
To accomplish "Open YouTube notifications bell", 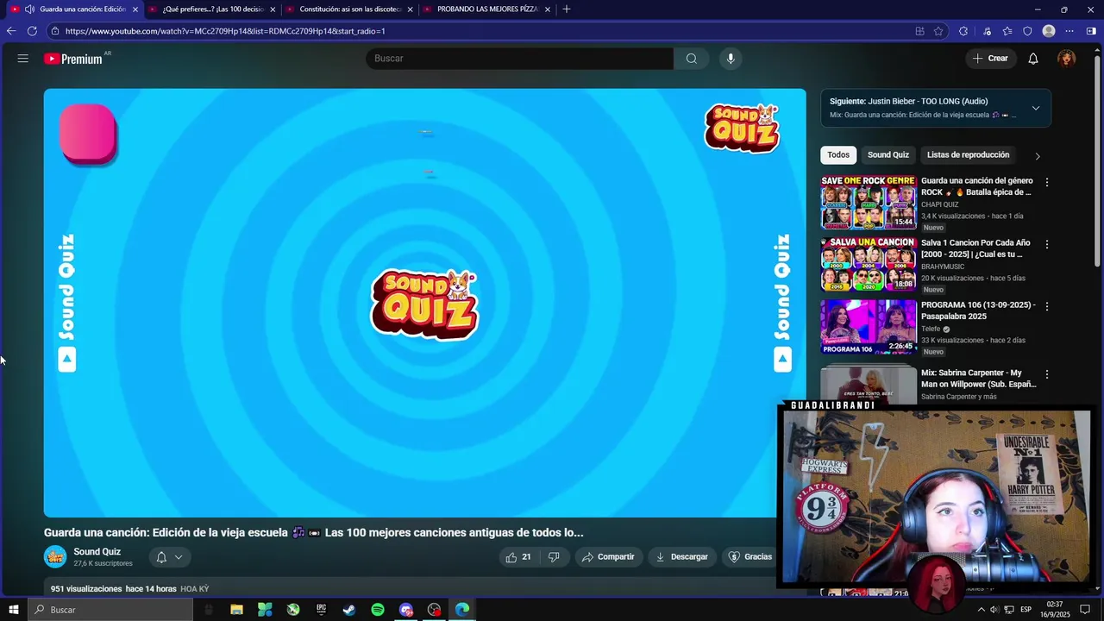I will (x=1033, y=59).
